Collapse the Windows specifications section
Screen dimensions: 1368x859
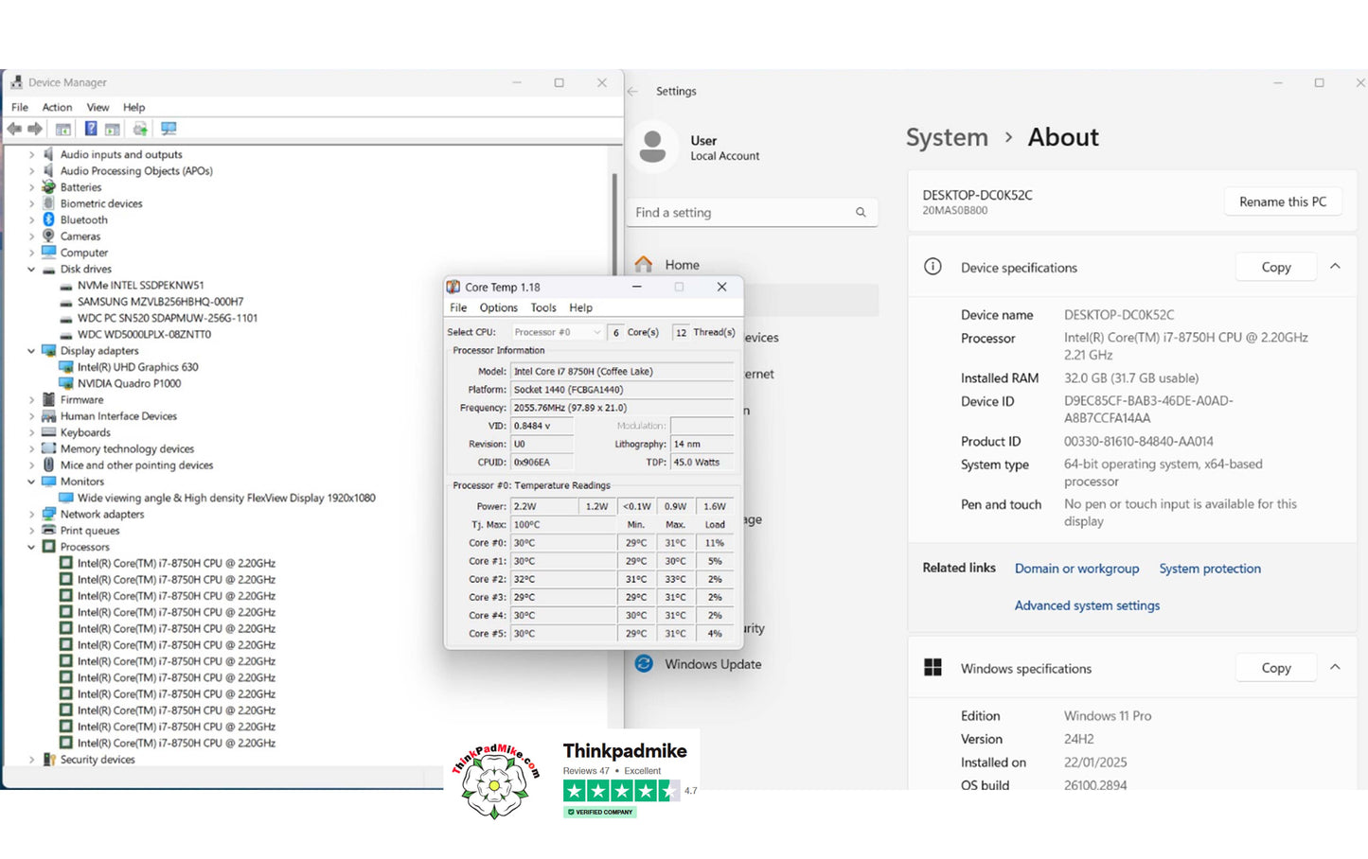(x=1335, y=668)
